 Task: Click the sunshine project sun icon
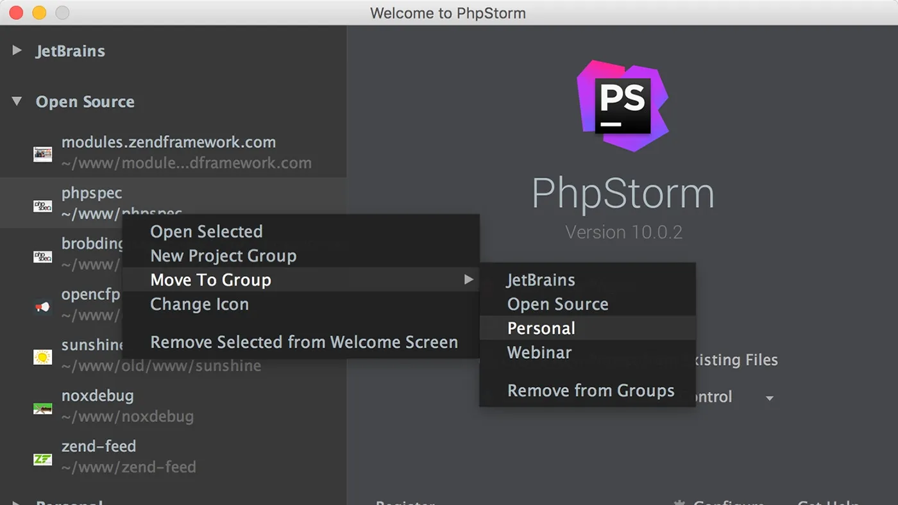[x=42, y=357]
